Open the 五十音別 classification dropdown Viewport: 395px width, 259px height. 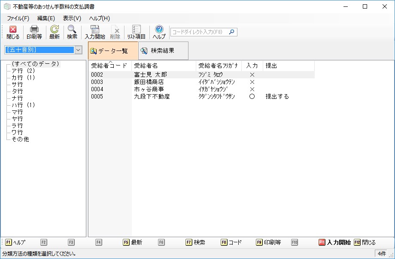78,50
